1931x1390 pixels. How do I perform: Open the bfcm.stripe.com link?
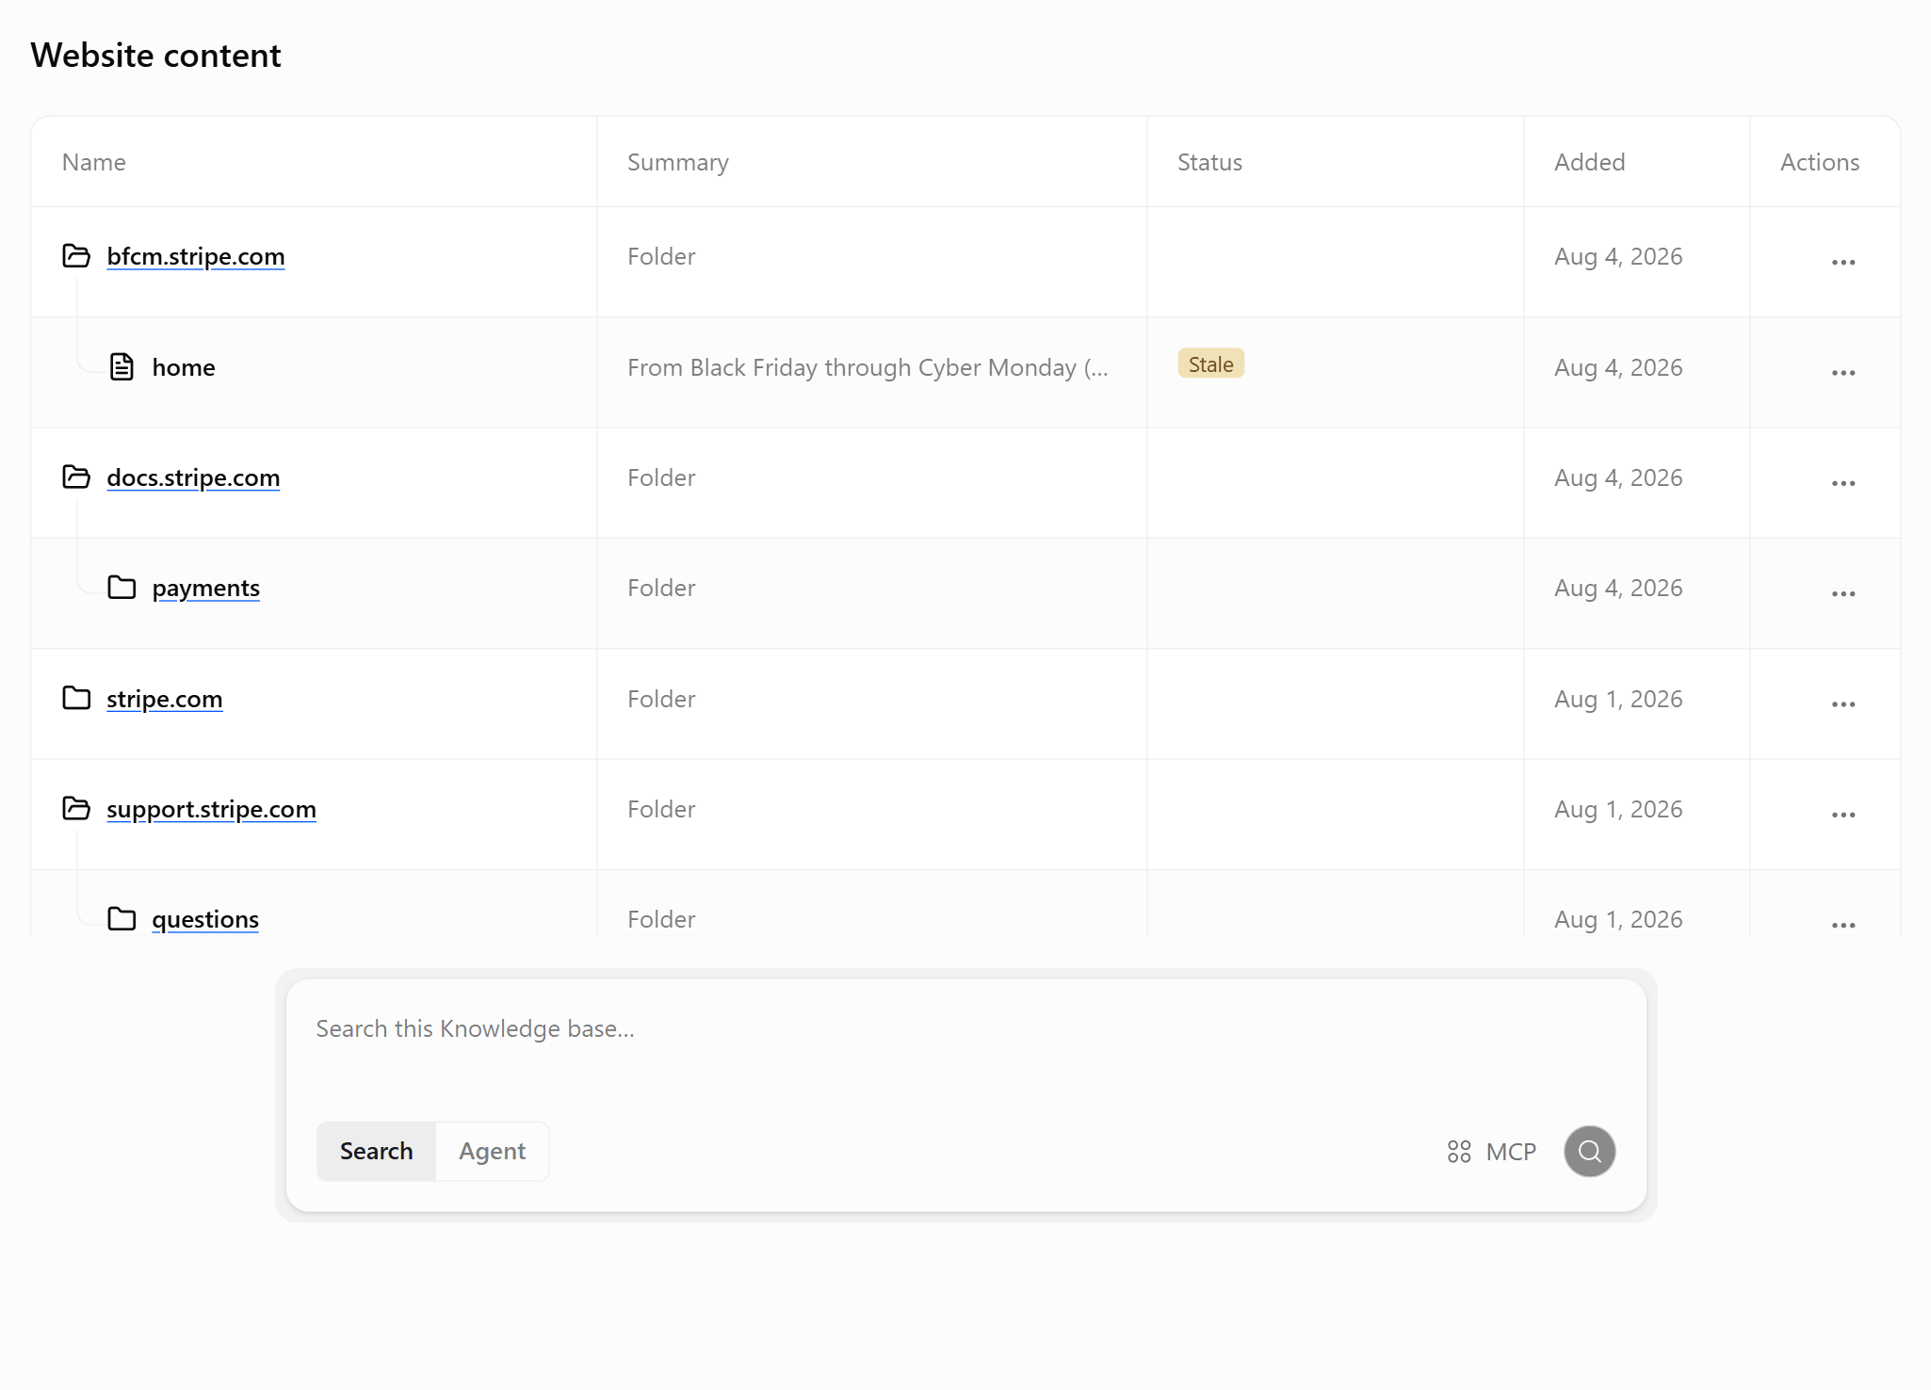tap(196, 256)
